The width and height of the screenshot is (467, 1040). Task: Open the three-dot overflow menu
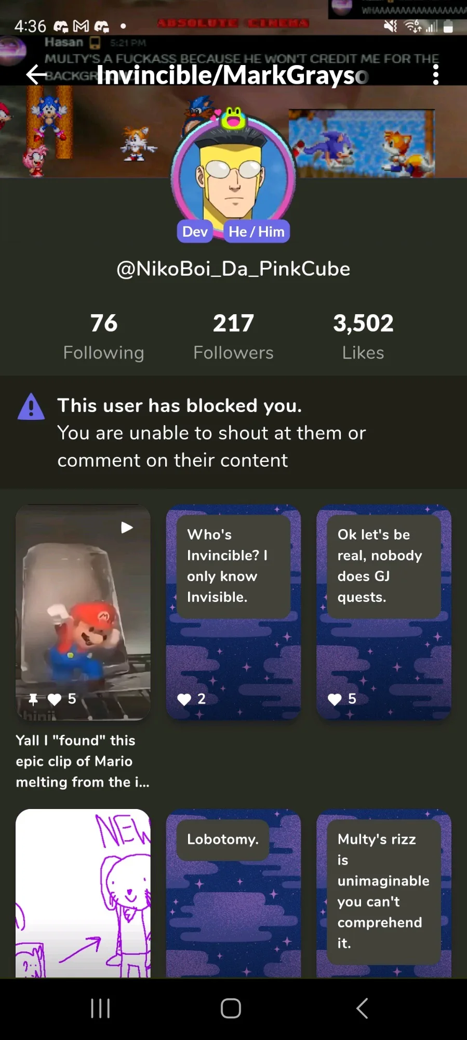click(435, 75)
